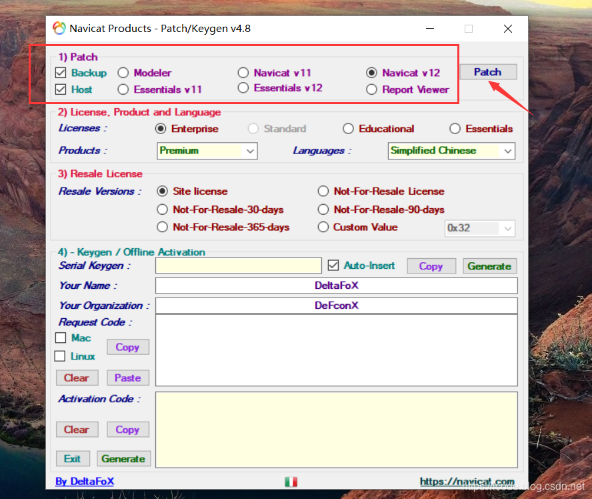Open the By DeltaFoX link

point(85,481)
